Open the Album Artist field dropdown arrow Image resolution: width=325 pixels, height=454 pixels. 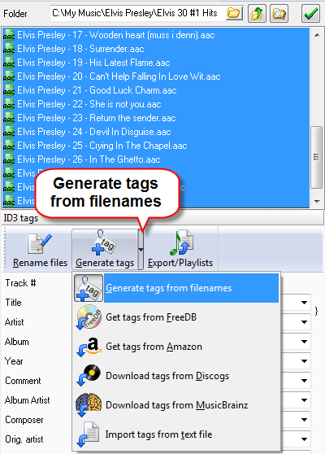point(304,400)
